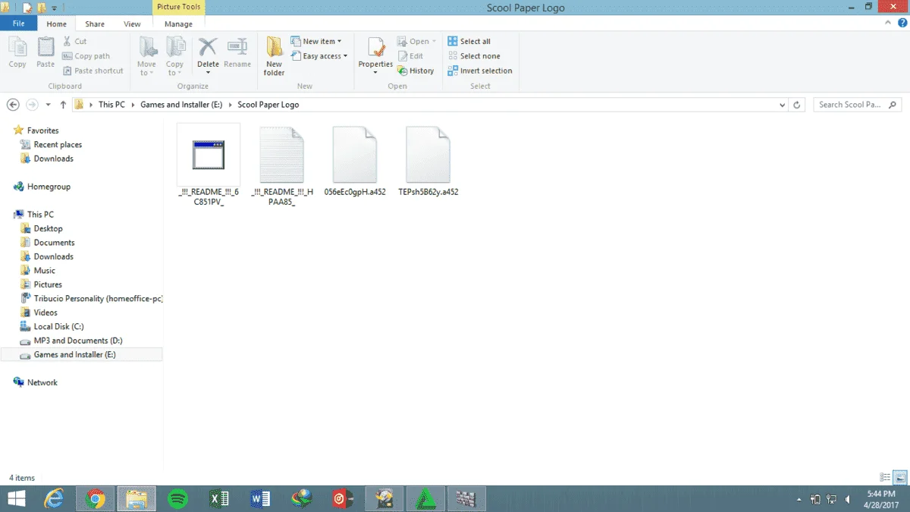Open recent locations dropdown arrow

pos(49,105)
